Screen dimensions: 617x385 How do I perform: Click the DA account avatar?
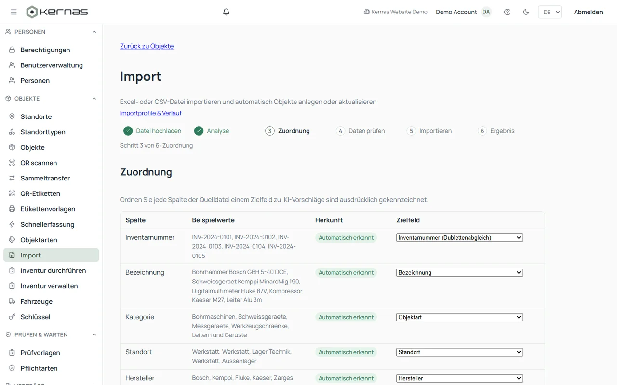[486, 12]
